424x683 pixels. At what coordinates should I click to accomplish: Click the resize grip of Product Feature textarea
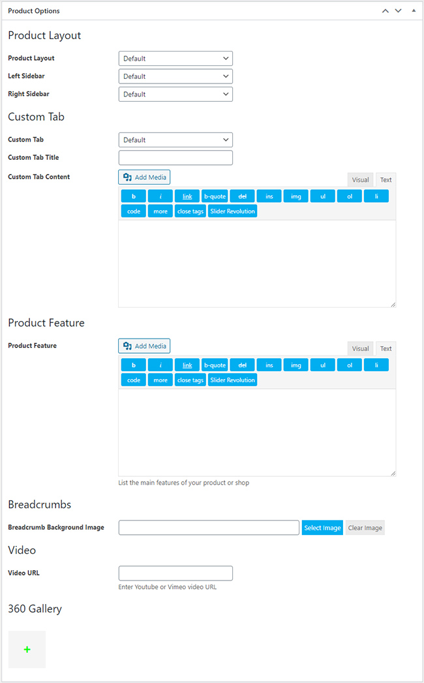tap(393, 473)
